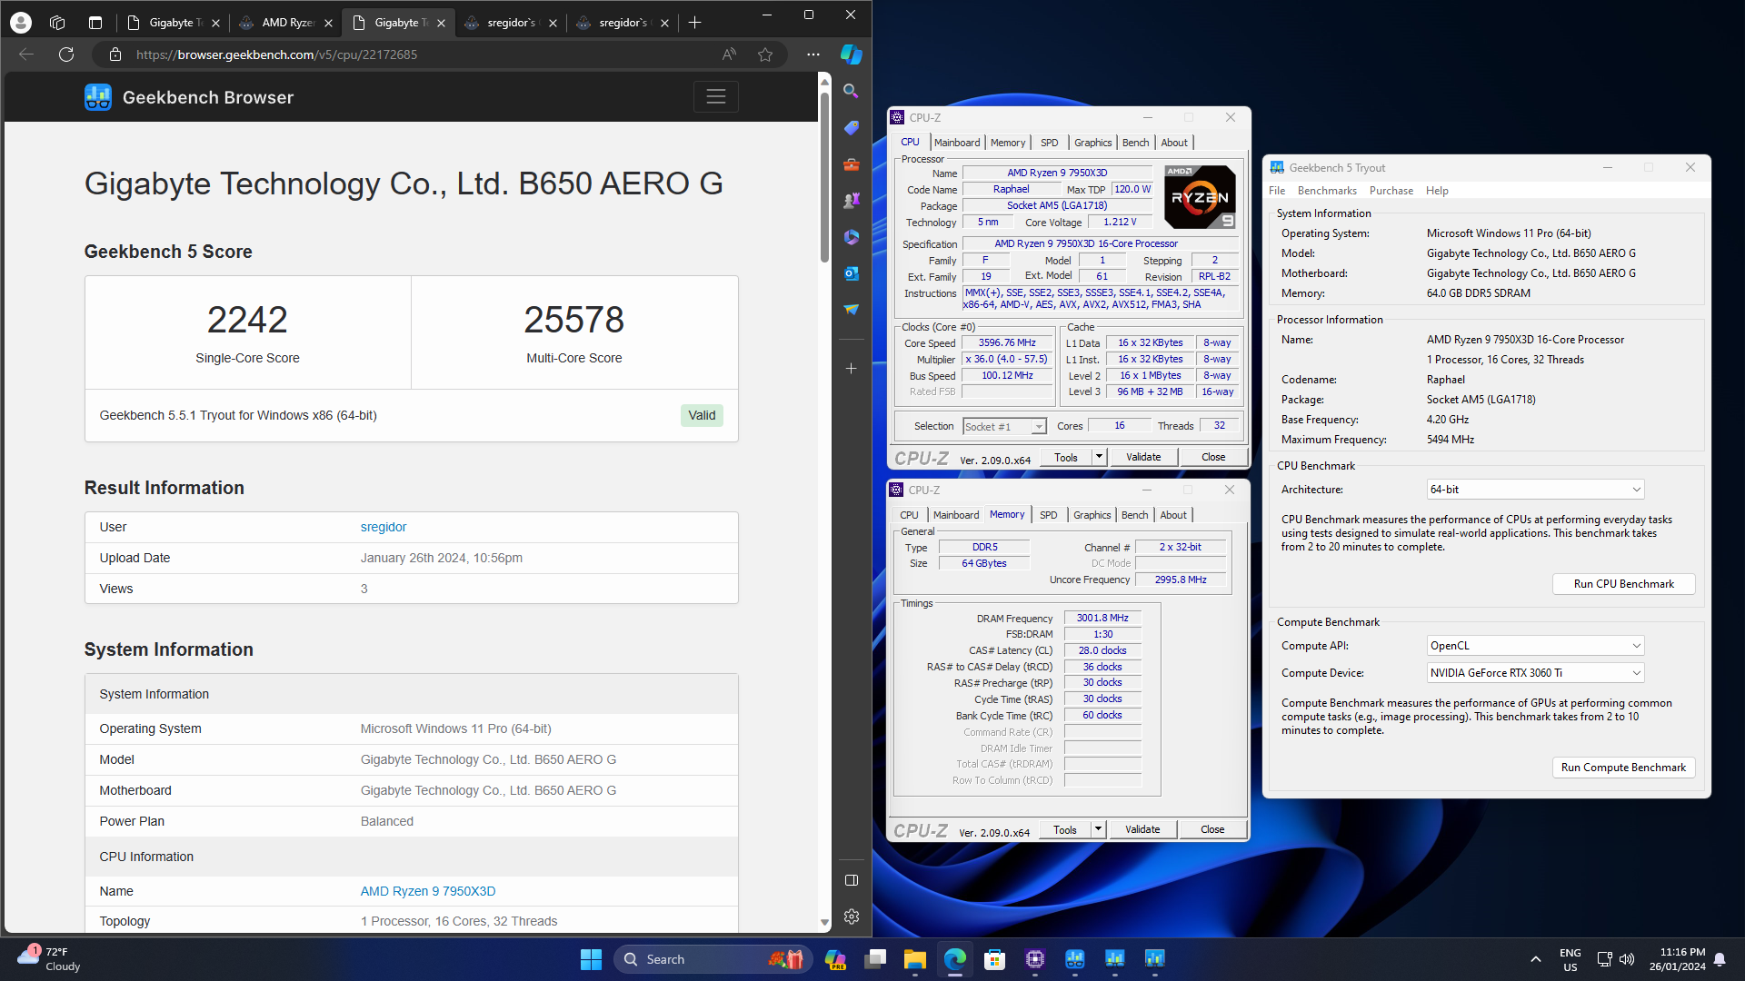Open Bench tab in top CPU-Z
1745x981 pixels.
click(x=1136, y=143)
